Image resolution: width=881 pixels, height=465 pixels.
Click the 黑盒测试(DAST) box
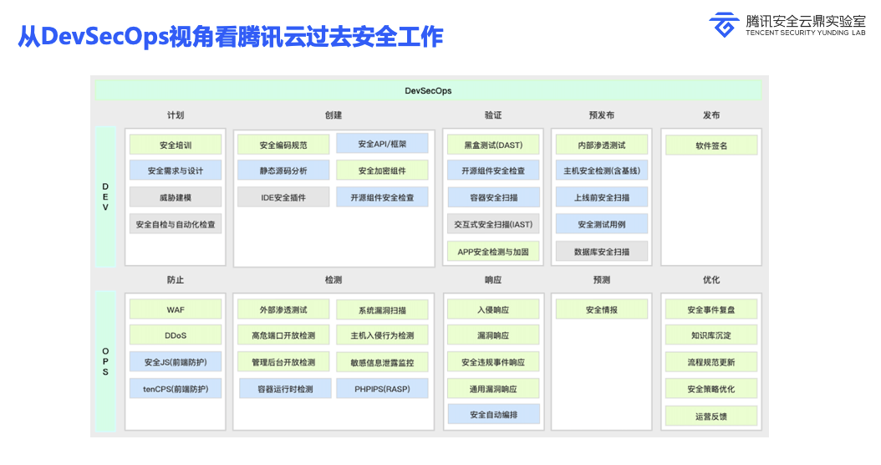pyautogui.click(x=493, y=145)
